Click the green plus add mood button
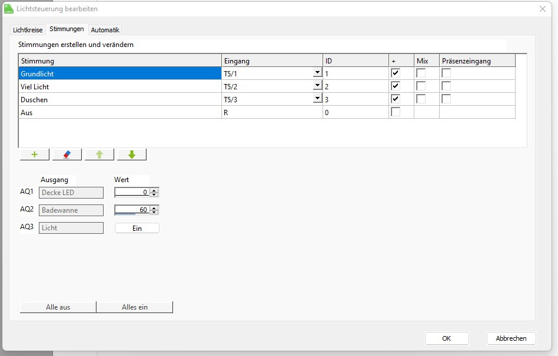 coord(35,155)
